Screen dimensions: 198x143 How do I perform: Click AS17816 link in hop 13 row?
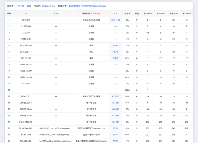(x=115, y=96)
